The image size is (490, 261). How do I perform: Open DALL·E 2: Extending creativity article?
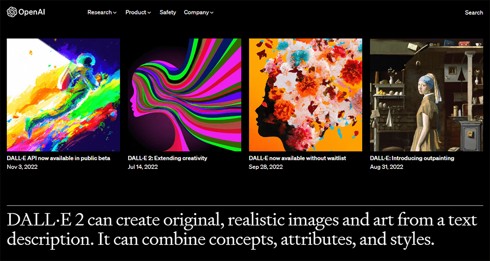pos(167,158)
